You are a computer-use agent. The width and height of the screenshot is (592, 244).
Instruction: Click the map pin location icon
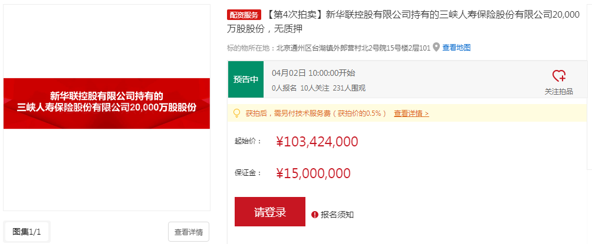point(436,47)
